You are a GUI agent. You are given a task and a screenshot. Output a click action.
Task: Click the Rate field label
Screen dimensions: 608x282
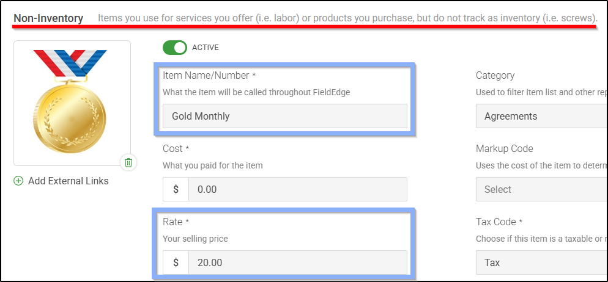[x=173, y=222]
